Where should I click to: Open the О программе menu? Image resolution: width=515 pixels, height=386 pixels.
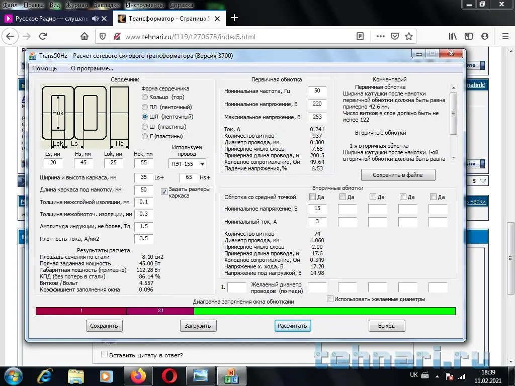pos(92,68)
